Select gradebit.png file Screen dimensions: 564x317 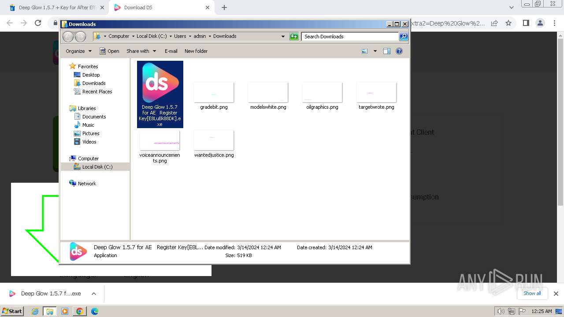tap(214, 96)
